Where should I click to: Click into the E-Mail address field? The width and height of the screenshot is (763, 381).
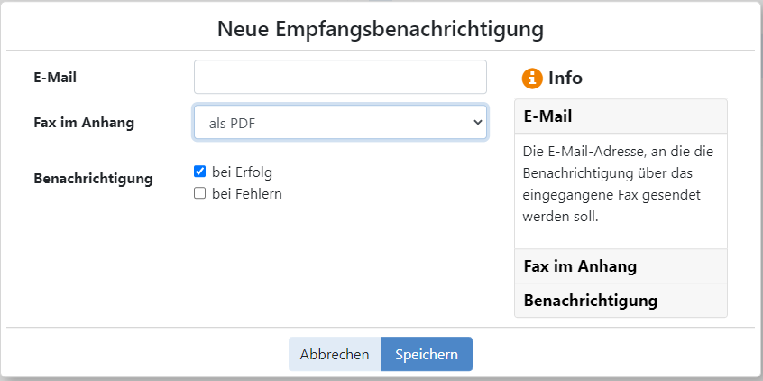(x=340, y=77)
